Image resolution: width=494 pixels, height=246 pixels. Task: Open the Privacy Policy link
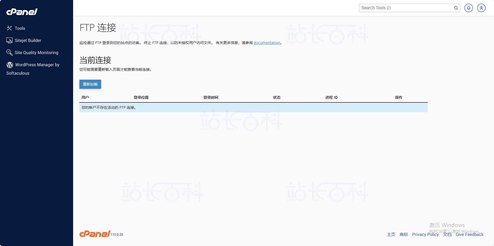point(425,234)
